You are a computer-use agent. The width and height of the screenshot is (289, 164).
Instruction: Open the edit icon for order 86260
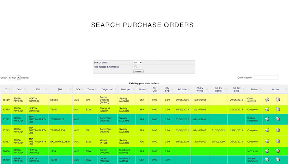267,159
